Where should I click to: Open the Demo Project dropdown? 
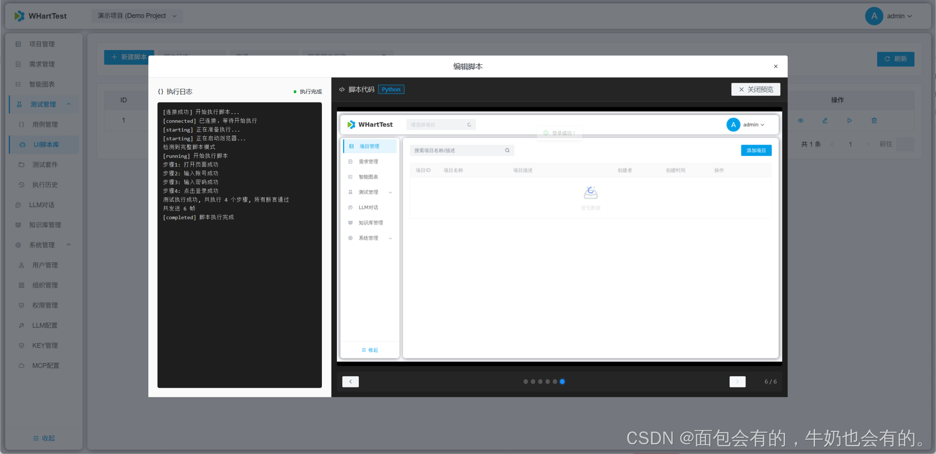pos(137,16)
